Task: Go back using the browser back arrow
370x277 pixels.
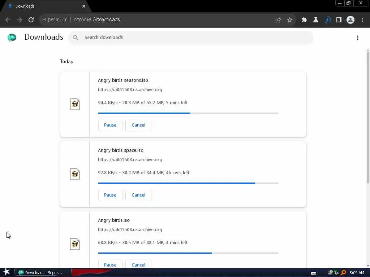Action: [8, 20]
